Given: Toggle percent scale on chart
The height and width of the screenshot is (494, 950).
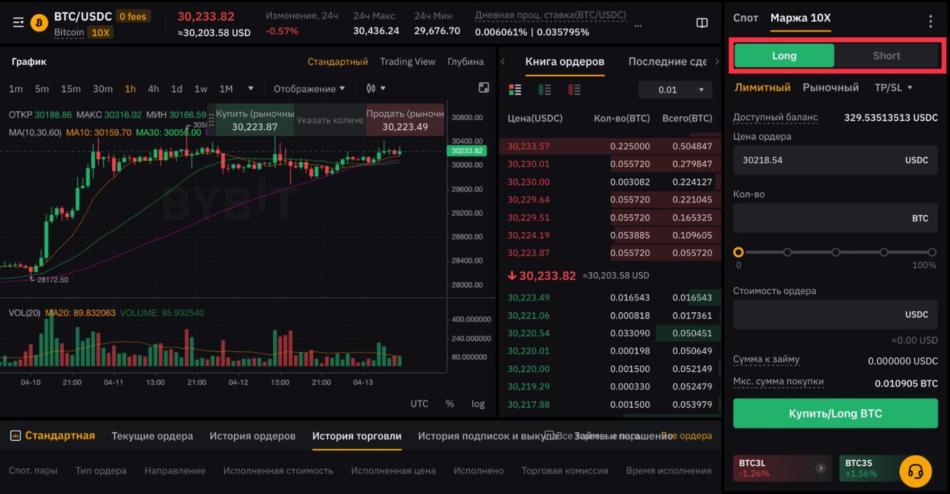Looking at the screenshot, I should pyautogui.click(x=450, y=404).
